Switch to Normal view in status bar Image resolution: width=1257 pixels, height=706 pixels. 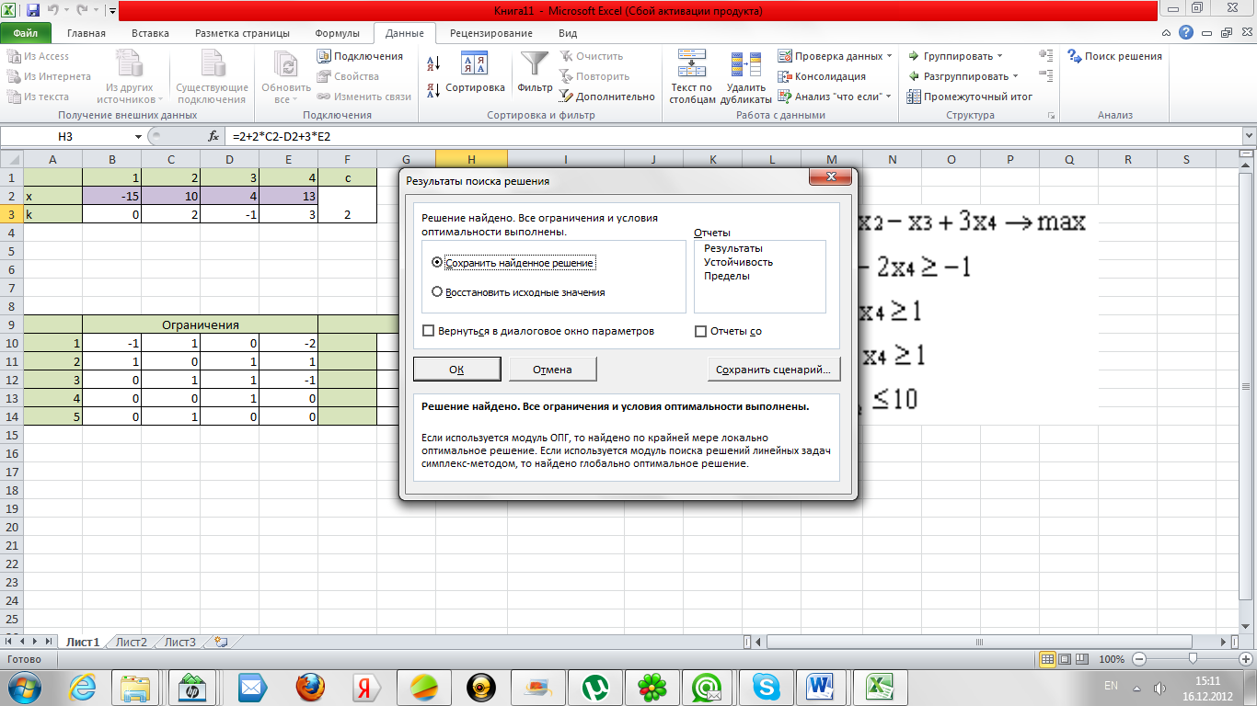[1047, 659]
